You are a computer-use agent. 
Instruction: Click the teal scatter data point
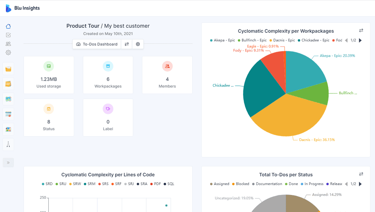coord(166,205)
